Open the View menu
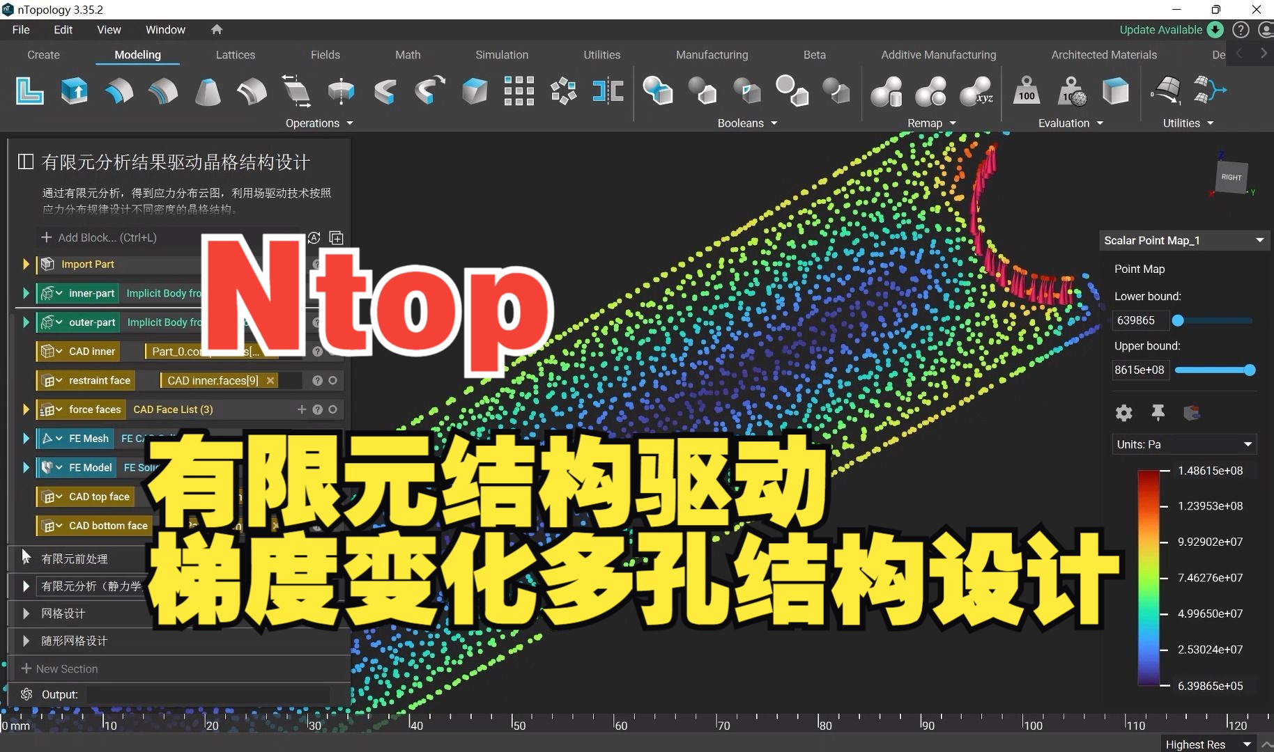 tap(109, 29)
